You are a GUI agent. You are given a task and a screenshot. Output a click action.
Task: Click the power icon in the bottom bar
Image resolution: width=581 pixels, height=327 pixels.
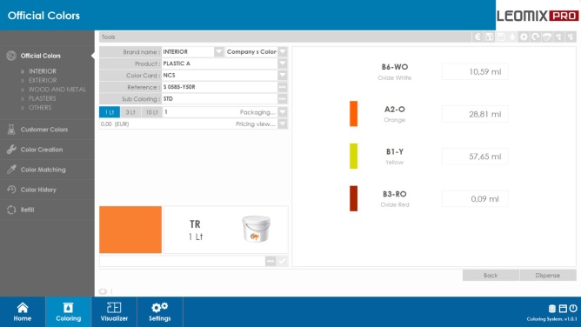click(573, 308)
